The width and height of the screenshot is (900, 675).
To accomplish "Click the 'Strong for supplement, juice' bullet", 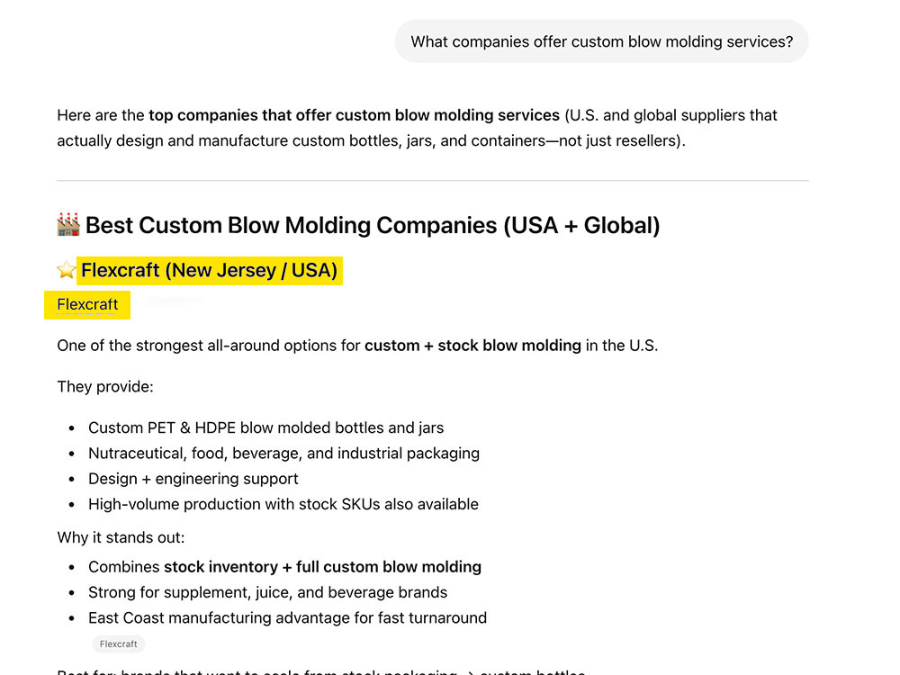I will click(x=267, y=592).
